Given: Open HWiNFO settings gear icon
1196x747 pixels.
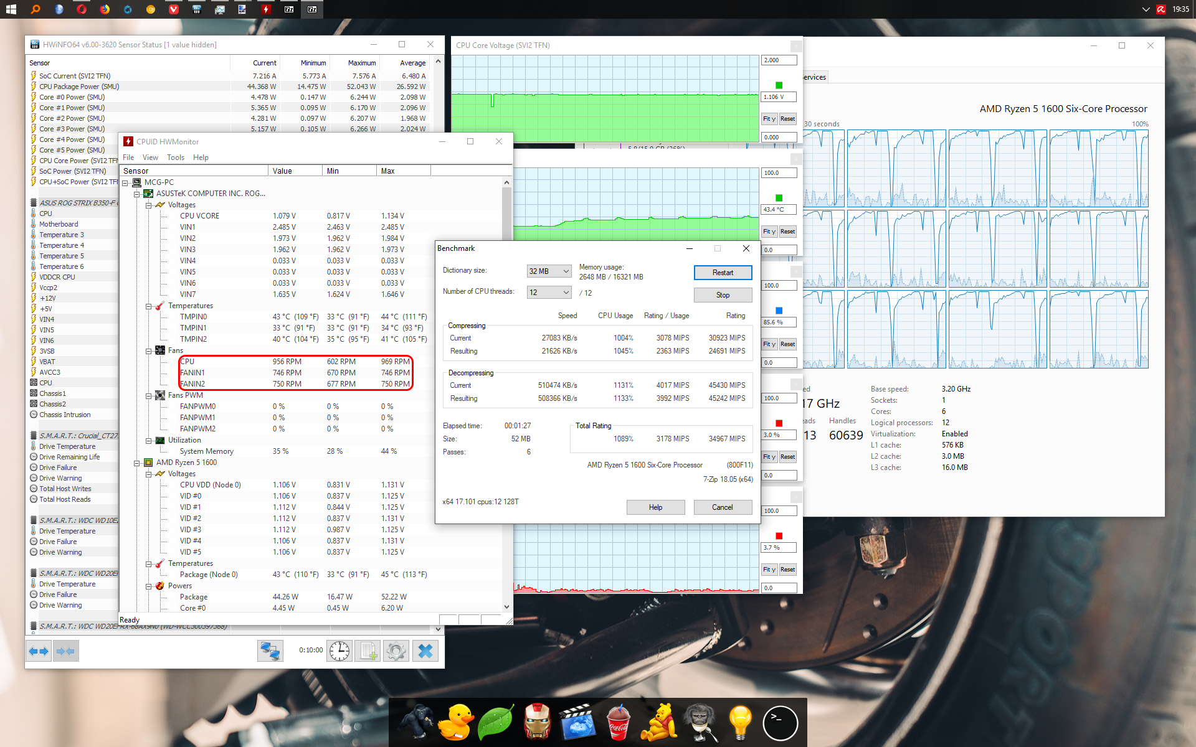Looking at the screenshot, I should point(396,651).
